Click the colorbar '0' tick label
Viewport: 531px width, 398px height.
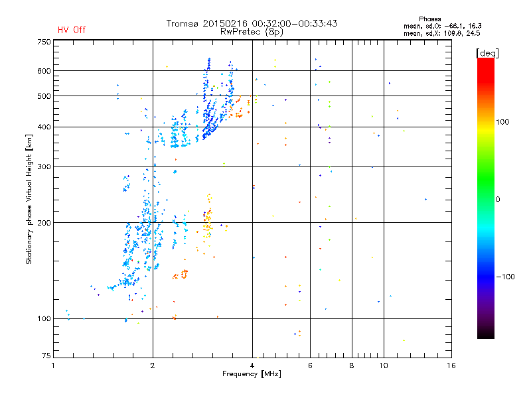(498, 200)
